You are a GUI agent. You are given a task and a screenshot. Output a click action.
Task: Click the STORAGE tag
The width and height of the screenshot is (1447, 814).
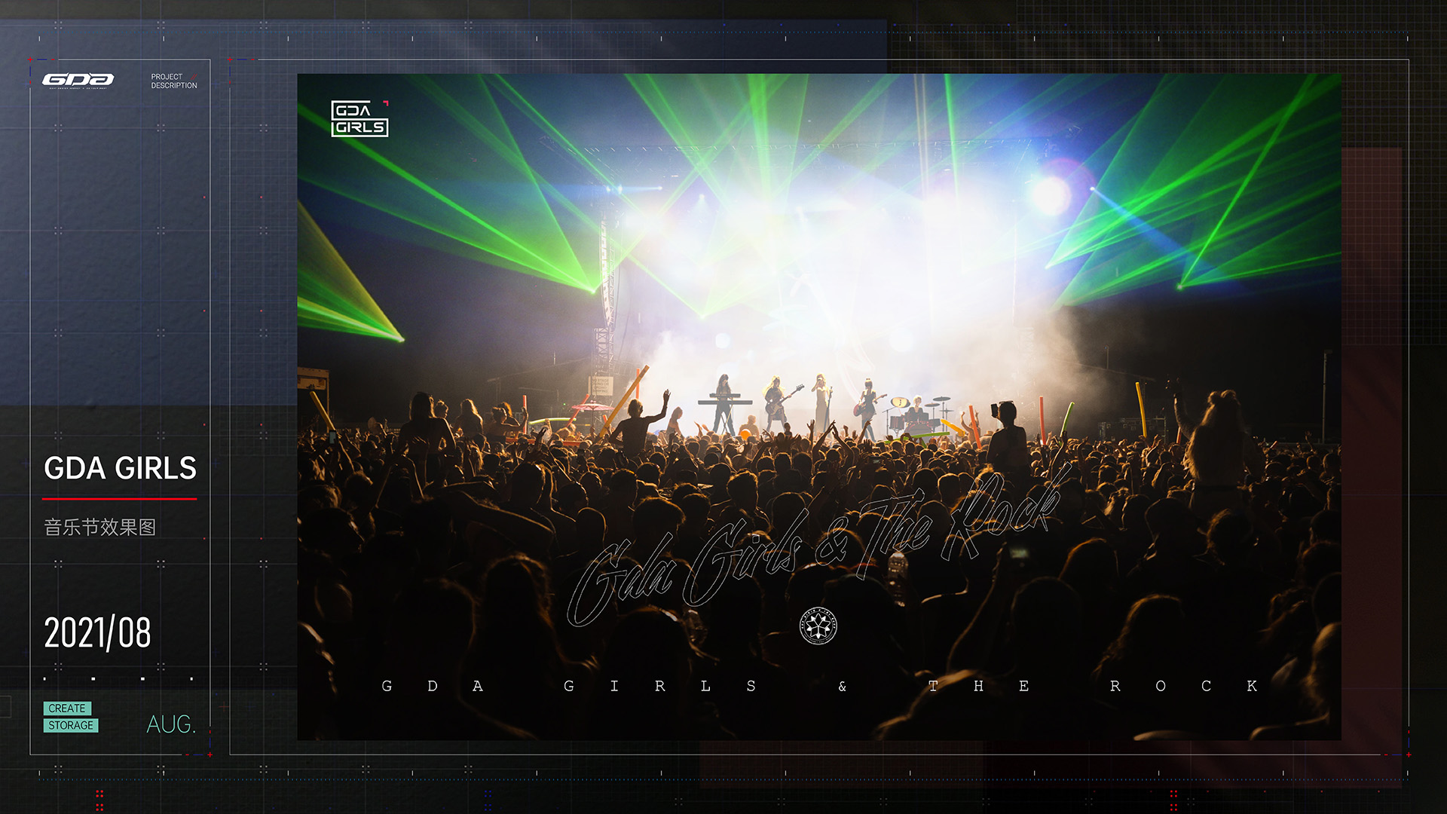coord(71,725)
